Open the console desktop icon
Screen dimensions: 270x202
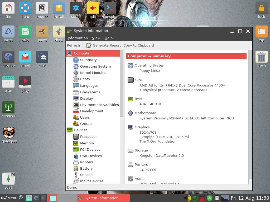click(x=110, y=11)
